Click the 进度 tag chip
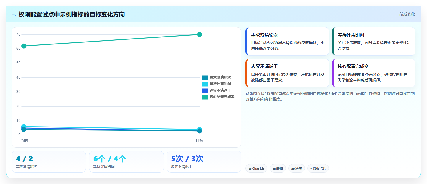The height and width of the screenshot is (184, 427). pyautogui.click(x=297, y=168)
